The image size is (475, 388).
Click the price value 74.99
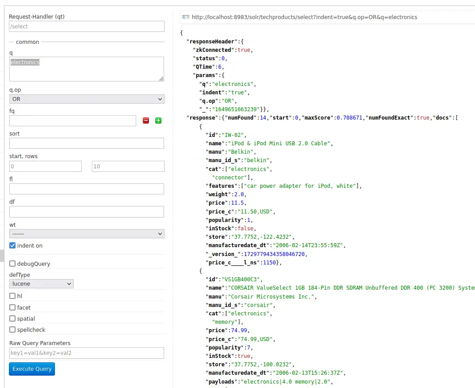point(239,330)
